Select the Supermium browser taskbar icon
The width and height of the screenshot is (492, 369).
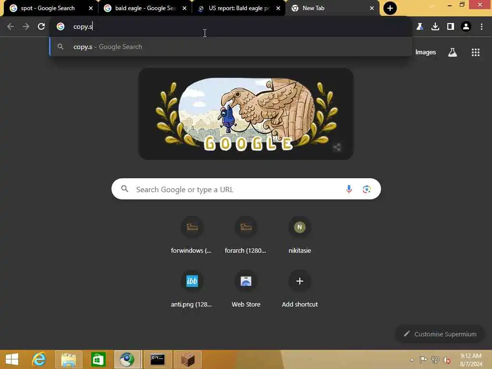click(127, 359)
